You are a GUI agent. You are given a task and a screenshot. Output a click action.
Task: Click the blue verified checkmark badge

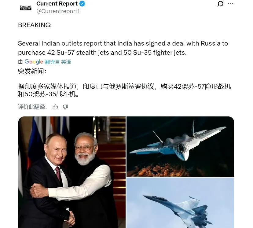point(82,4)
